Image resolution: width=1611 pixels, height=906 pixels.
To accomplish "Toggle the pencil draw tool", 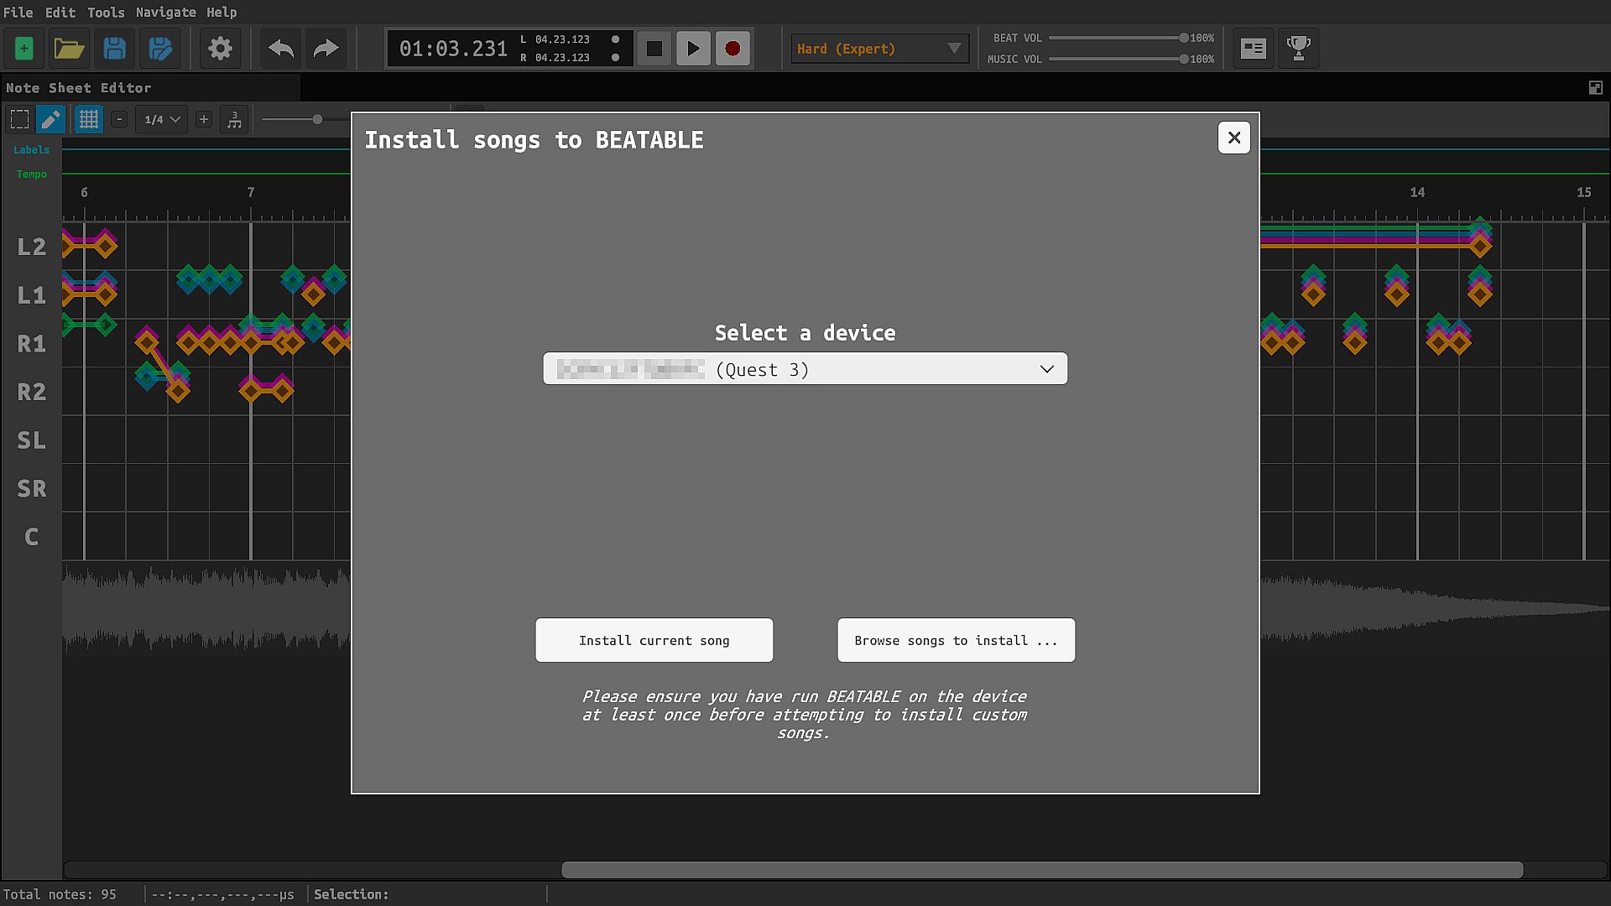I will click(50, 120).
